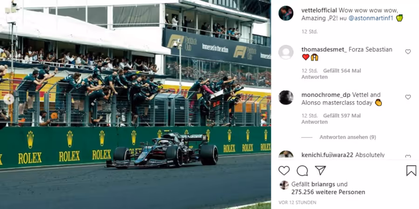Image resolution: width=419 pixels, height=209 pixels.
Task: Like the post with the heart icon
Action: point(284,170)
